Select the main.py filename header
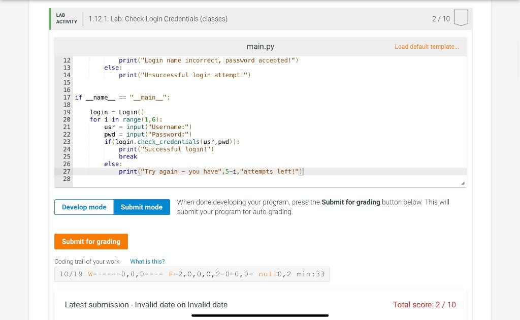 [x=260, y=46]
